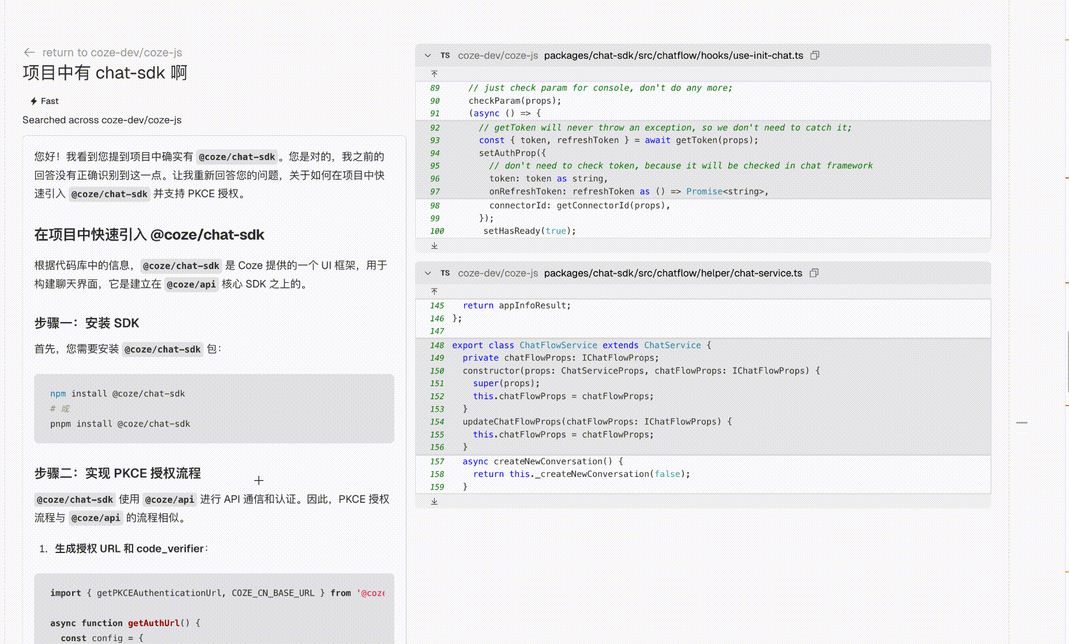Click the TS icon beside use-init-chat.ts
1069x644 pixels.
point(445,56)
